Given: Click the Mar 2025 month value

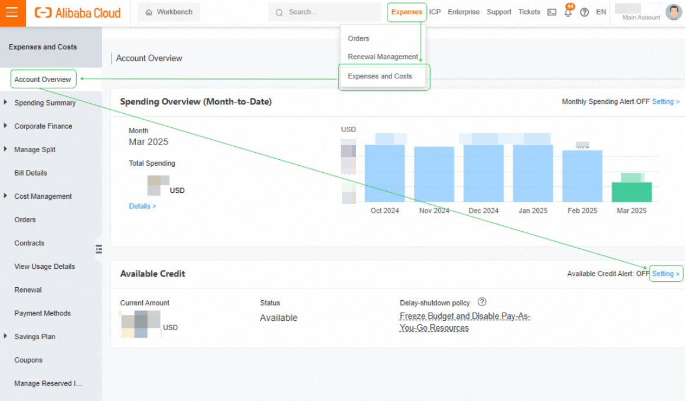Looking at the screenshot, I should click(149, 142).
